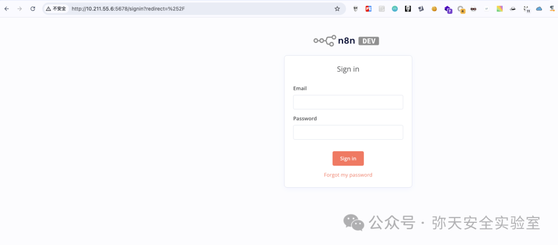Image resolution: width=558 pixels, height=245 pixels.
Task: Open the grey IP extension
Action: (381, 9)
